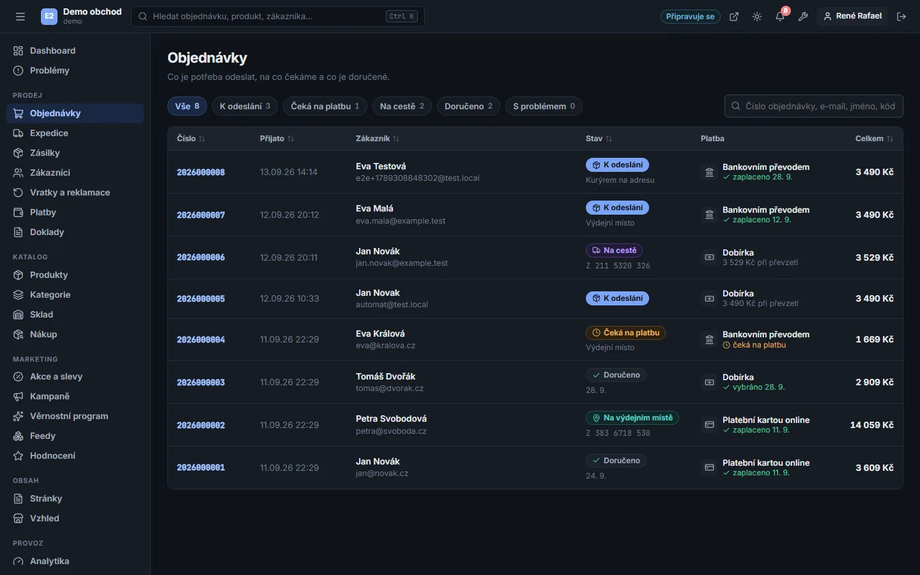The height and width of the screenshot is (575, 920).
Task: Sort table by Přijato column
Action: pos(277,139)
